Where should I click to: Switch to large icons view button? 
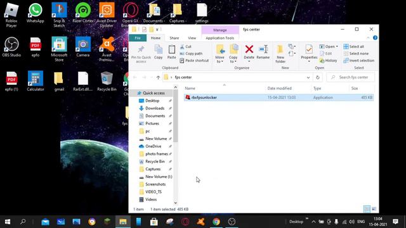tap(374, 209)
